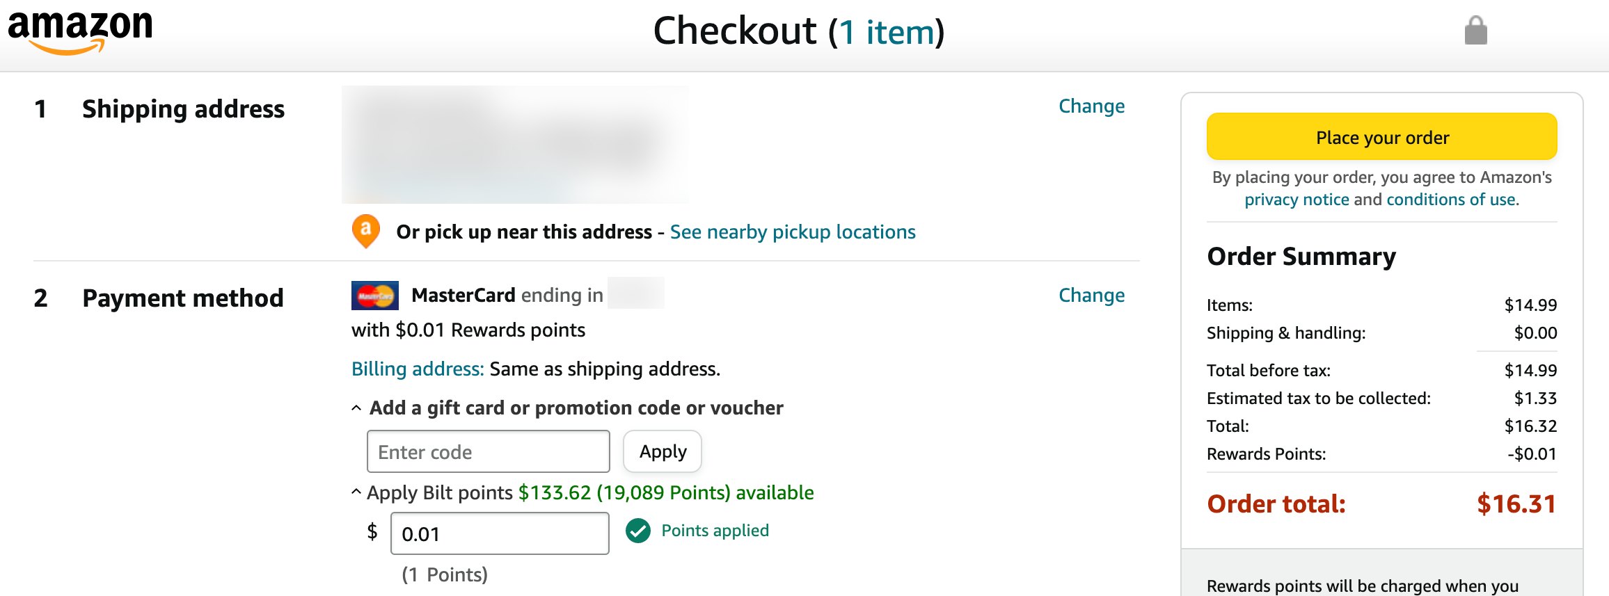Screen dimensions: 1609x596
Task: Change the shipping address
Action: tap(1091, 106)
